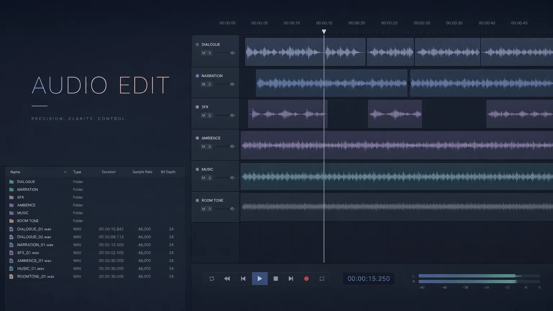
Task: Arm recording with the red record button
Action: [x=306, y=279]
